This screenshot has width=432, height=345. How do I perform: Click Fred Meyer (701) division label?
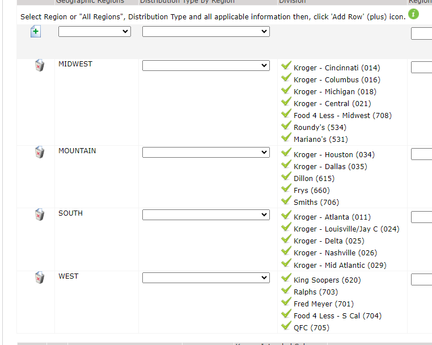[323, 304]
